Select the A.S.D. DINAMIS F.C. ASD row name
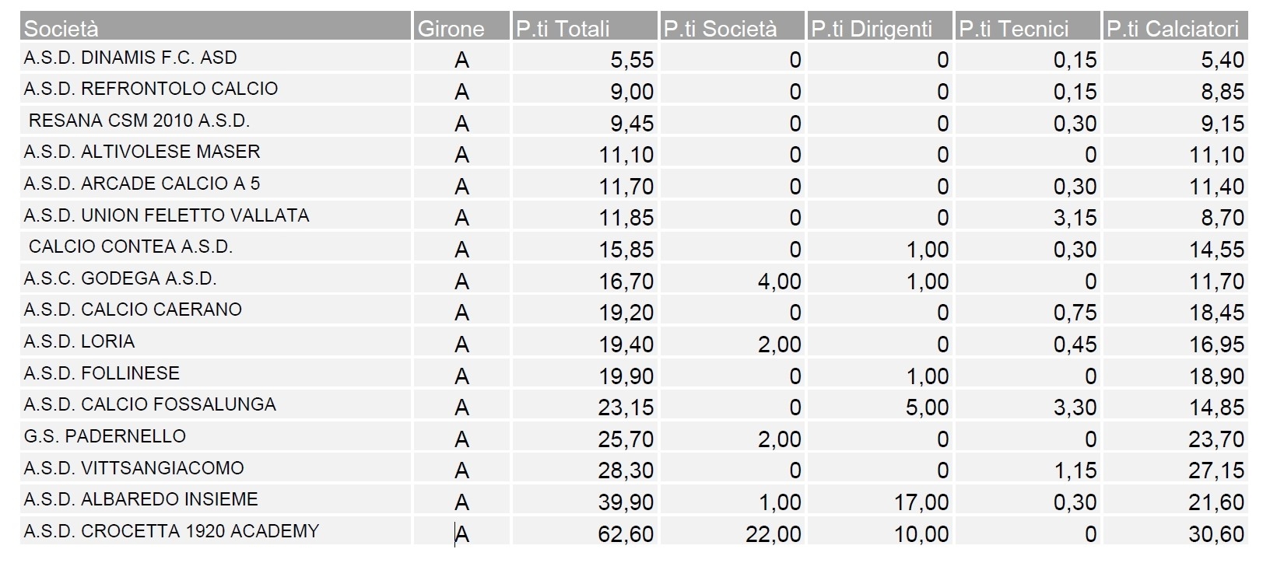 130,58
